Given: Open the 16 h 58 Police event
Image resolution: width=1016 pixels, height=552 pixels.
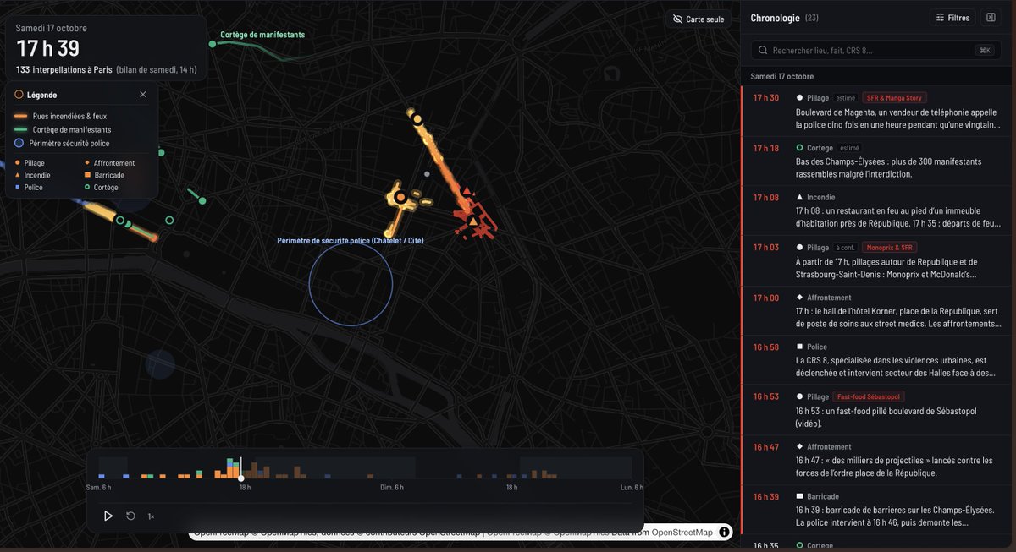Looking at the screenshot, I should click(875, 360).
